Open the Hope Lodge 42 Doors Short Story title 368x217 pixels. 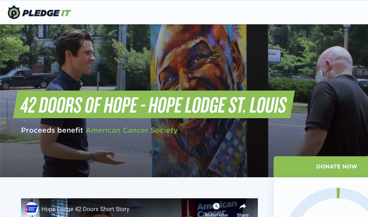pos(86,209)
